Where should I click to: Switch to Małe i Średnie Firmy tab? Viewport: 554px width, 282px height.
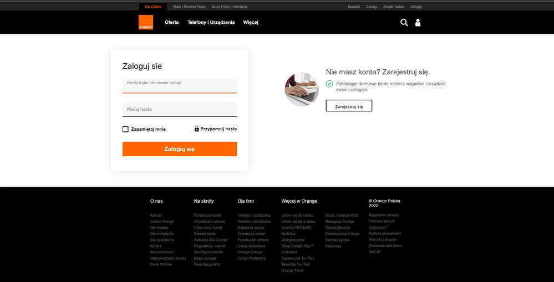[189, 7]
